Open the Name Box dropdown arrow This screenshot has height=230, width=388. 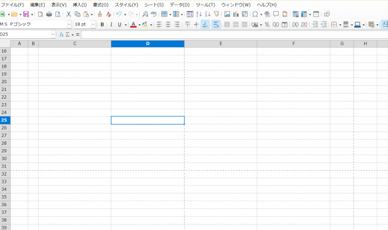coord(53,34)
